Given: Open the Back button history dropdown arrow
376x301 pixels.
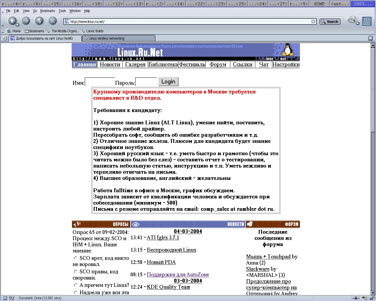Looking at the screenshot, I should point(17,25).
